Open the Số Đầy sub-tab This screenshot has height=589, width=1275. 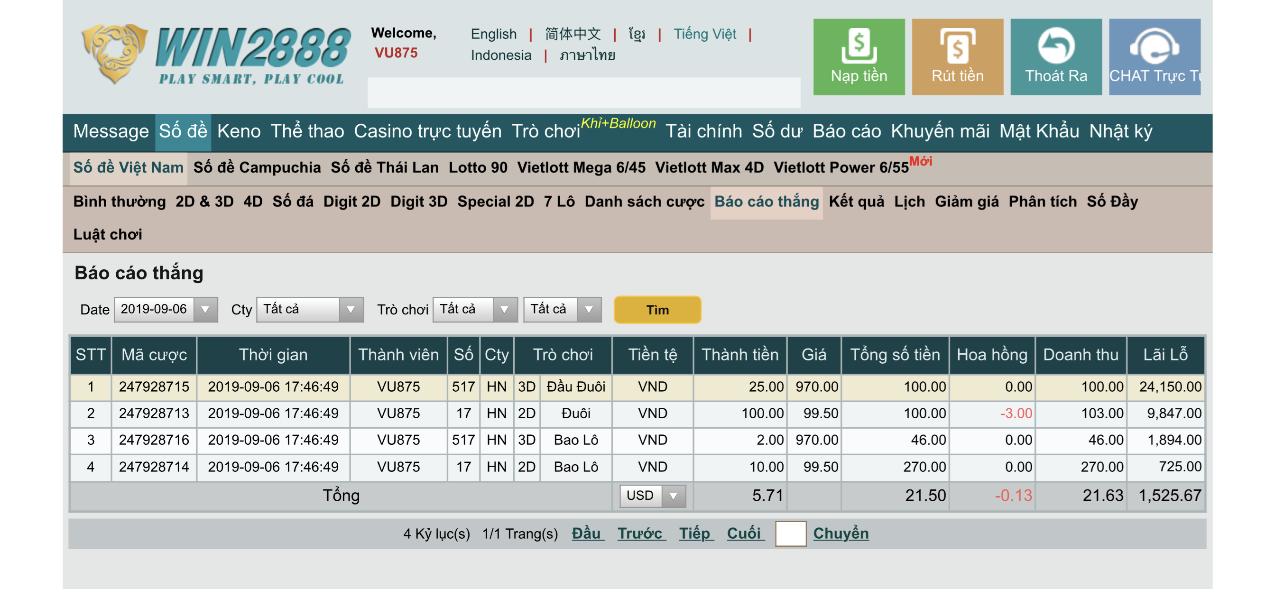[x=1112, y=202]
